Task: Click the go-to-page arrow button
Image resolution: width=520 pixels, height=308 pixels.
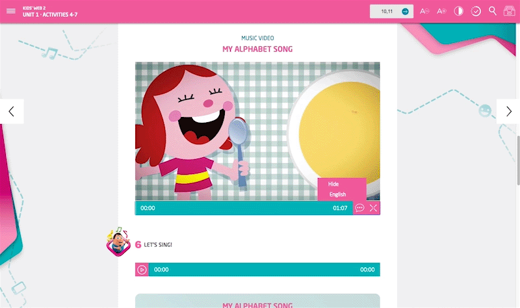Action: (405, 11)
